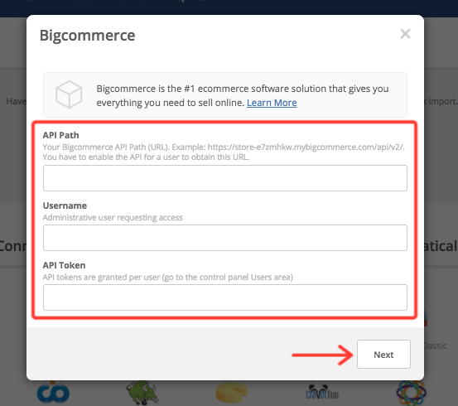Click the cube icon beside the Bigcommerce description
The image size is (458, 406).
coord(69,94)
